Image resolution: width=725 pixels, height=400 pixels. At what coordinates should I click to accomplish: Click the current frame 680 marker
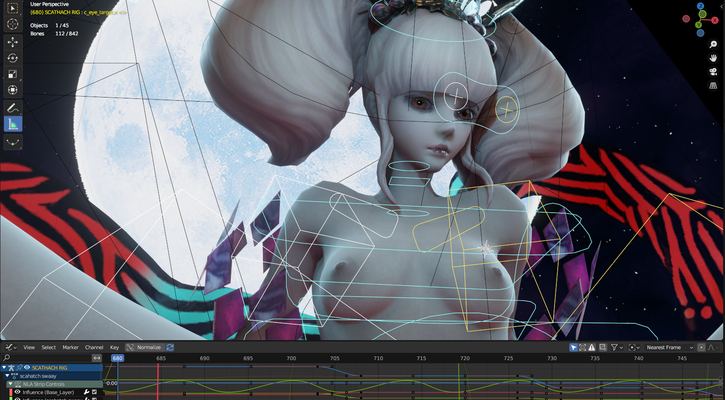(117, 358)
